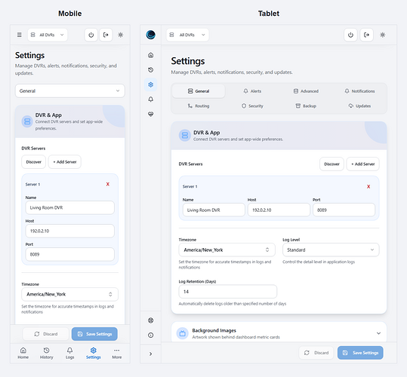Image resolution: width=407 pixels, height=377 pixels.
Task: Click DVR & App server icon in Mobile card
Action: pyautogui.click(x=27, y=121)
